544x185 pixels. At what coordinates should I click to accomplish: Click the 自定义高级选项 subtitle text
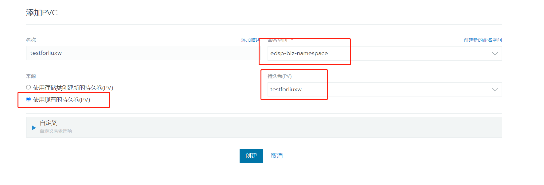56,131
